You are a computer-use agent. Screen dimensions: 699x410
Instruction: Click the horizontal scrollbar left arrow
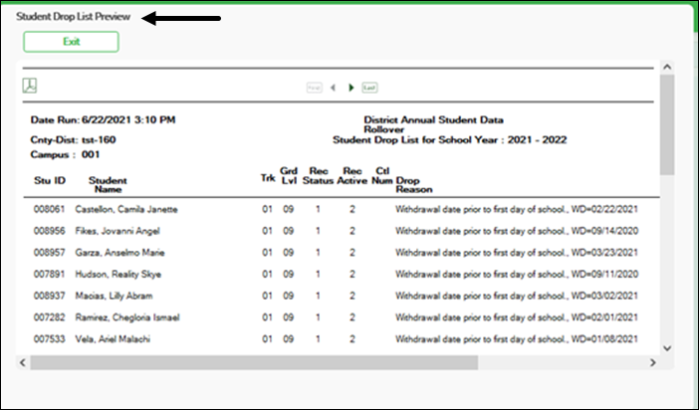tap(23, 362)
